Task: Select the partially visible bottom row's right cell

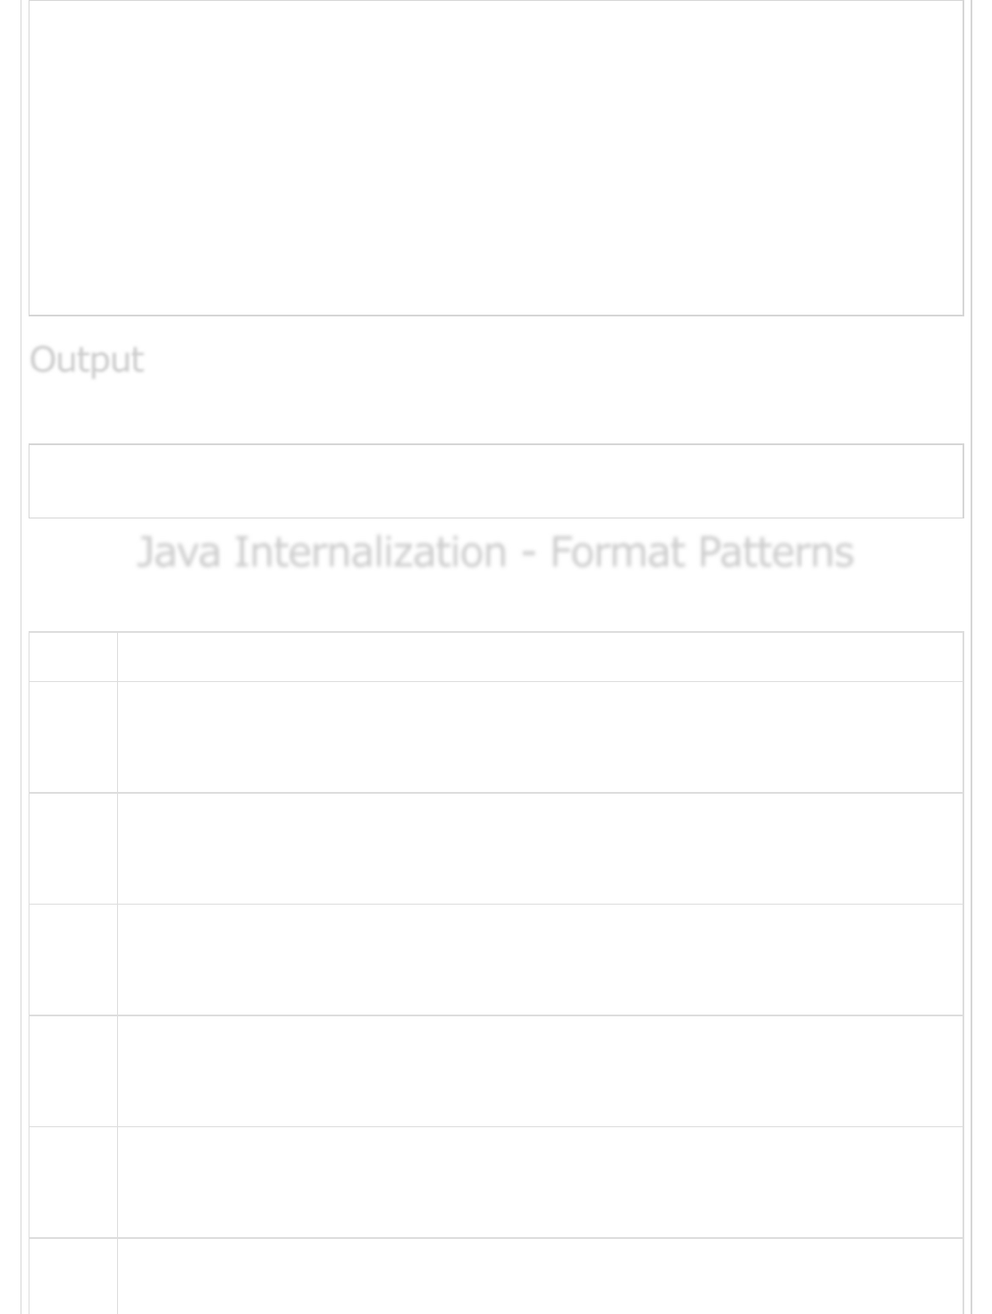Action: point(540,1276)
